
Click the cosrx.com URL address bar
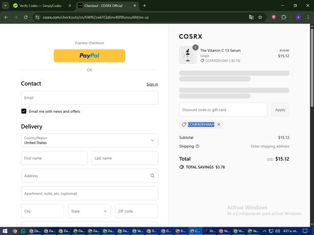[x=96, y=17]
